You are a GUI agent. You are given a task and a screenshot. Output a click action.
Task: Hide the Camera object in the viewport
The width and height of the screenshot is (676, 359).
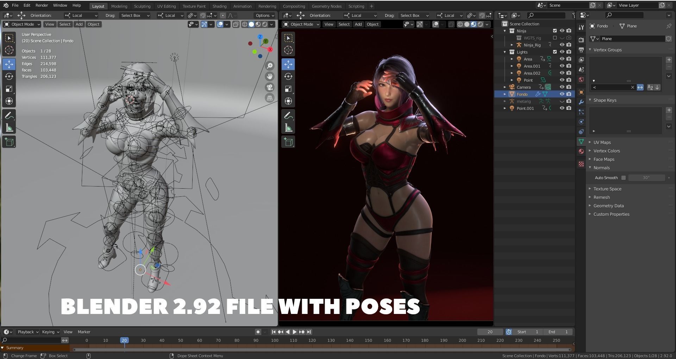point(562,87)
